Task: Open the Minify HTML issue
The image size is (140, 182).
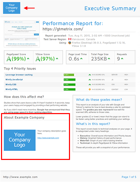Action: click(x=12, y=89)
